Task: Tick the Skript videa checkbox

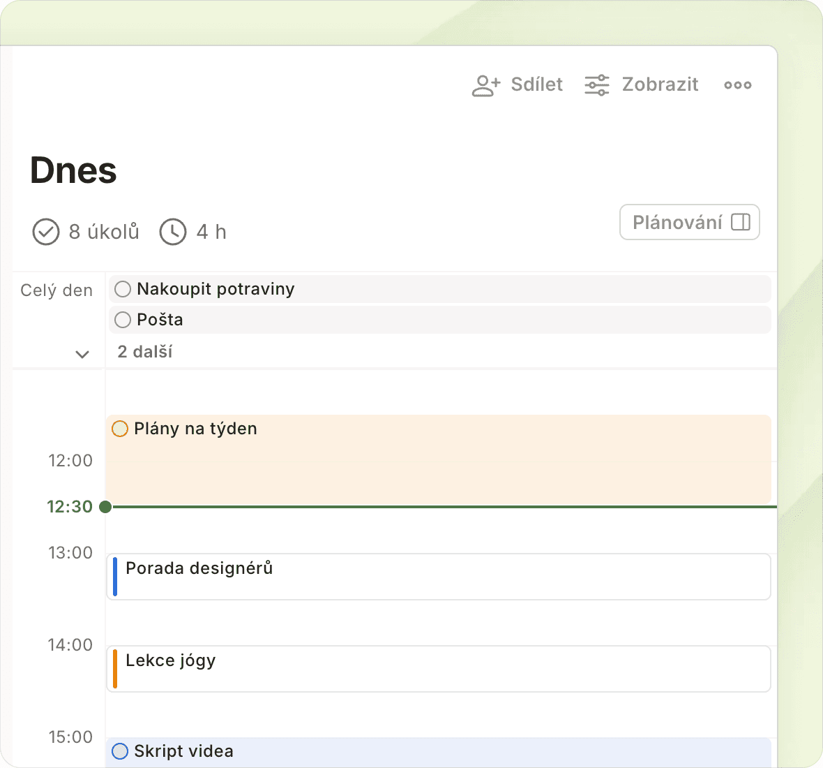Action: tap(120, 751)
